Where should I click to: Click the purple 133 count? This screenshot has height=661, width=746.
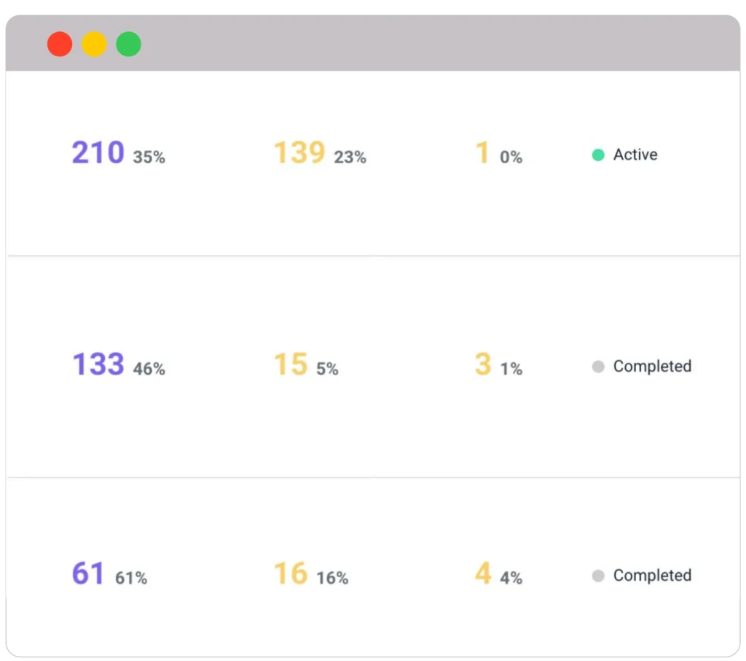(98, 364)
